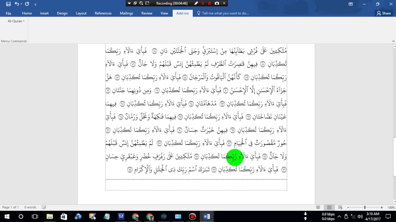Open the Windows Store taskbar icon
This screenshot has width=396, height=222.
point(64,216)
